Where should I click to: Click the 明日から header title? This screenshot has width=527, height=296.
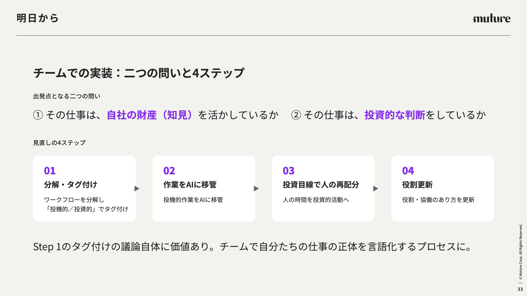(38, 18)
